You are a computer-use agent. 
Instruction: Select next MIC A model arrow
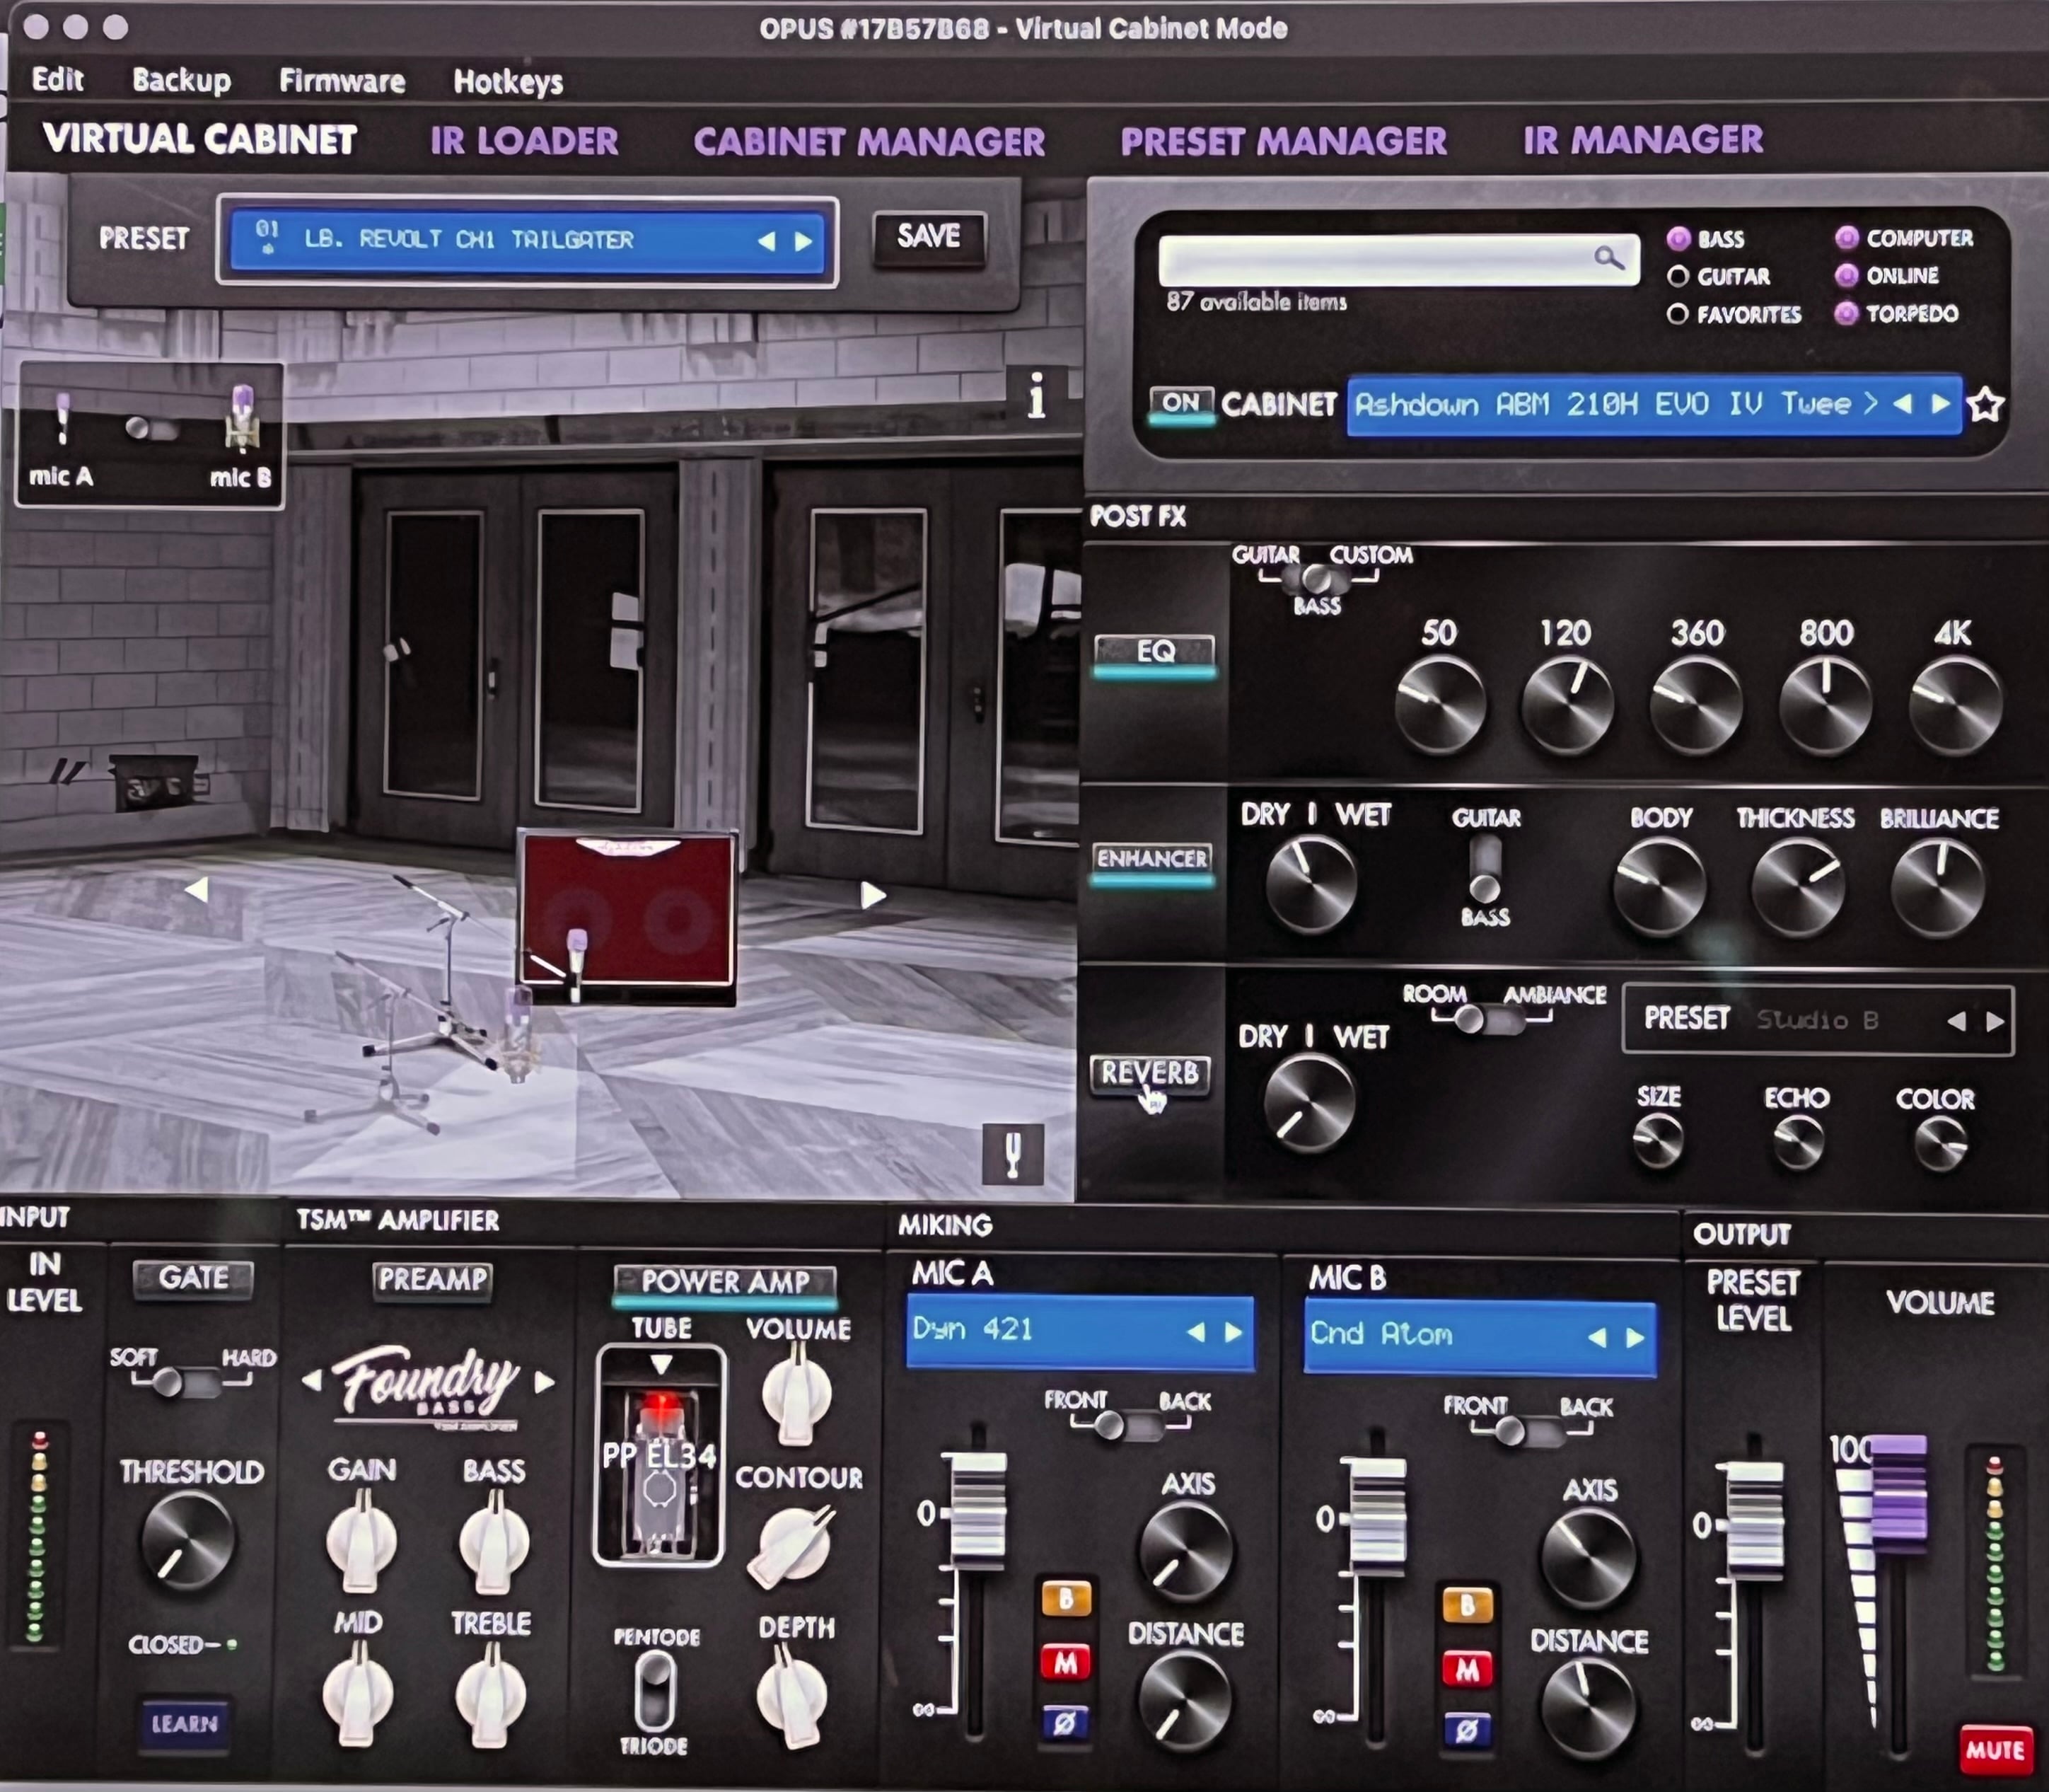pyautogui.click(x=1234, y=1332)
